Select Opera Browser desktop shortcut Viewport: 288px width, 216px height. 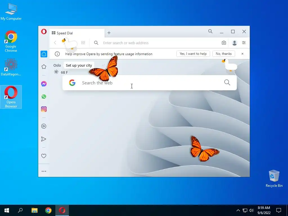click(x=11, y=97)
